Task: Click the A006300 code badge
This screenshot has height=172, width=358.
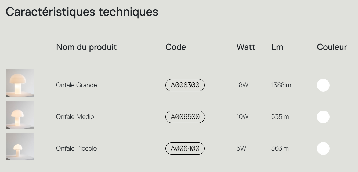Action: 185,85
